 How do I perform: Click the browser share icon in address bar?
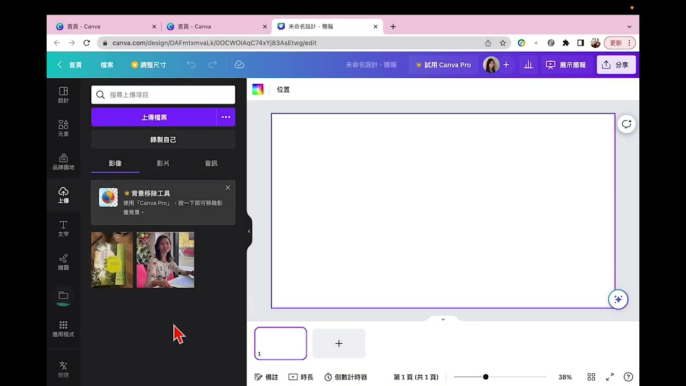point(488,43)
